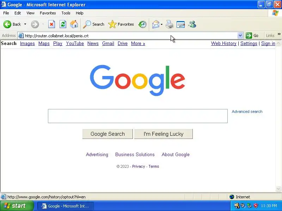The image size is (282, 211).
Task: Click the Internet zone globe in status bar
Action: (x=232, y=197)
